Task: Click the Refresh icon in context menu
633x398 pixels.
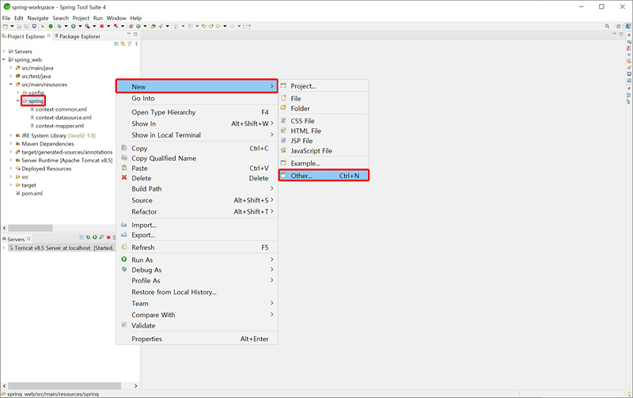Action: [124, 247]
